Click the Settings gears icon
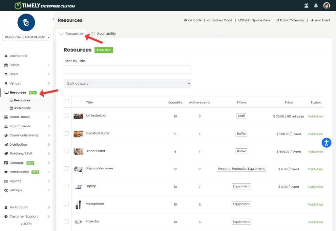Image resolution: width=336 pixels, height=231 pixels. pyautogui.click(x=6, y=190)
